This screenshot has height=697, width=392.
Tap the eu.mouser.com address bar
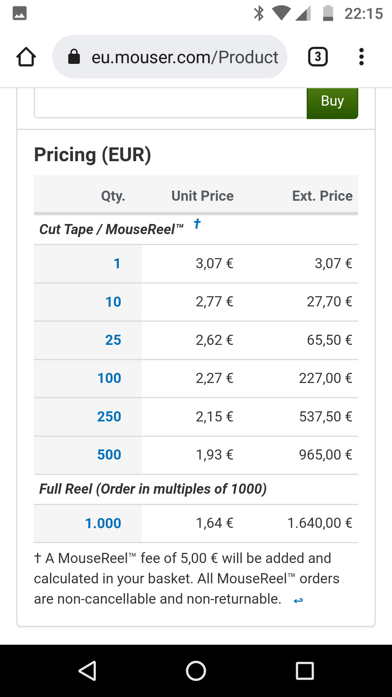coord(170,57)
